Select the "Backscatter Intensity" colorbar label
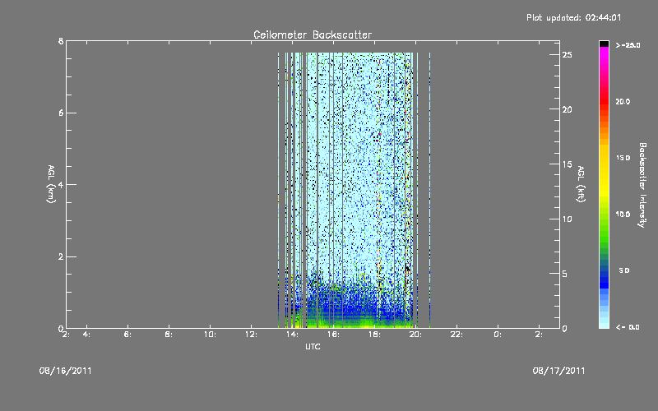The image size is (658, 411). click(x=642, y=185)
